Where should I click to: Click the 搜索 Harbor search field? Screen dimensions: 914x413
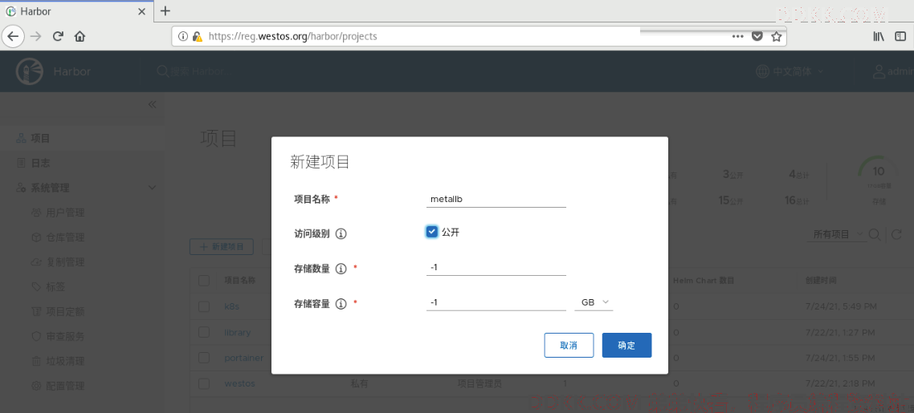(x=197, y=71)
